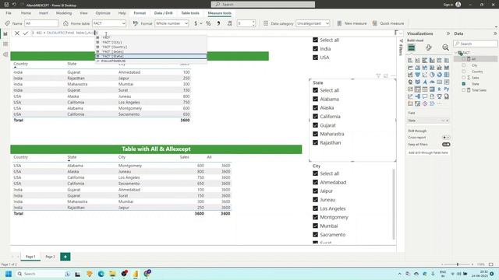Open the Table view from the left sidebar
Image resolution: width=499 pixels, height=280 pixels.
(5, 44)
